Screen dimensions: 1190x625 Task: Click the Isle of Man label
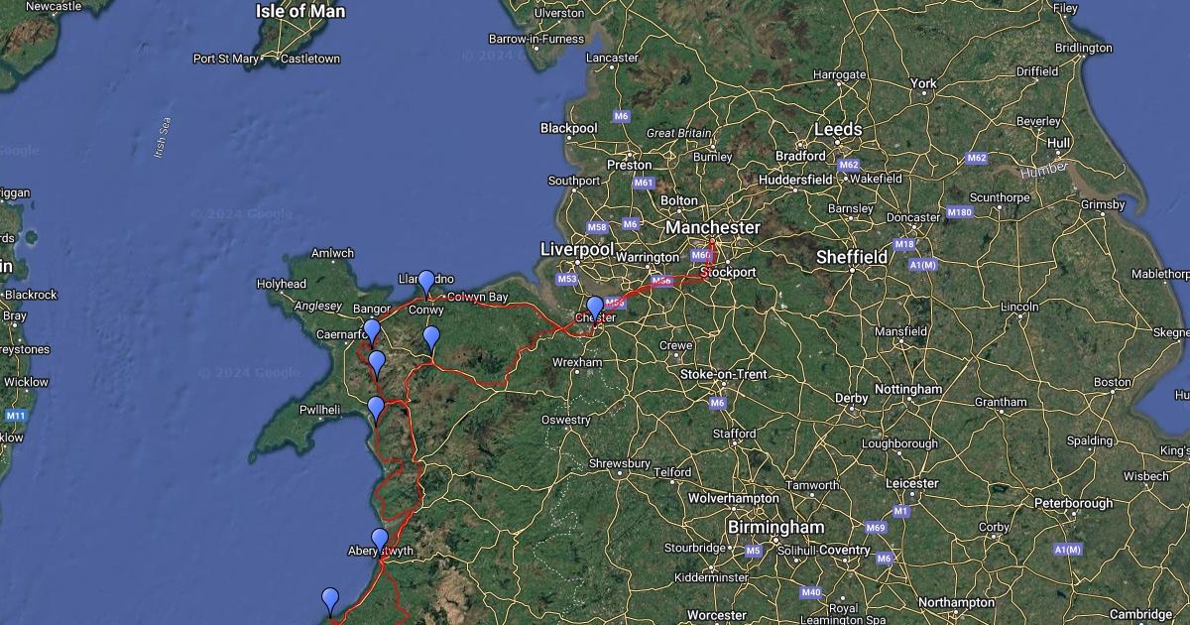click(300, 12)
